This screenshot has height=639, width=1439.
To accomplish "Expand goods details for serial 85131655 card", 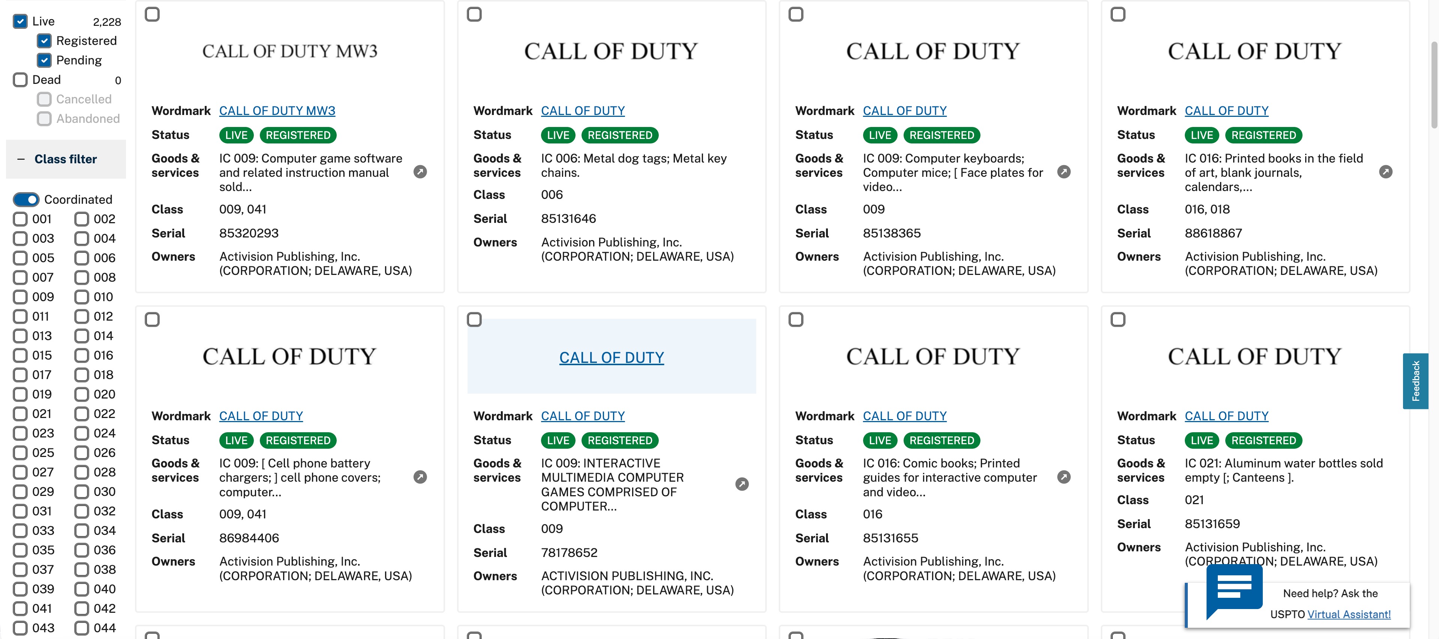I will pos(1064,477).
